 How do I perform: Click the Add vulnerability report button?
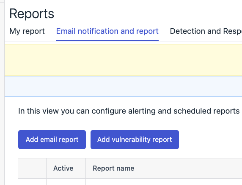pos(135,139)
